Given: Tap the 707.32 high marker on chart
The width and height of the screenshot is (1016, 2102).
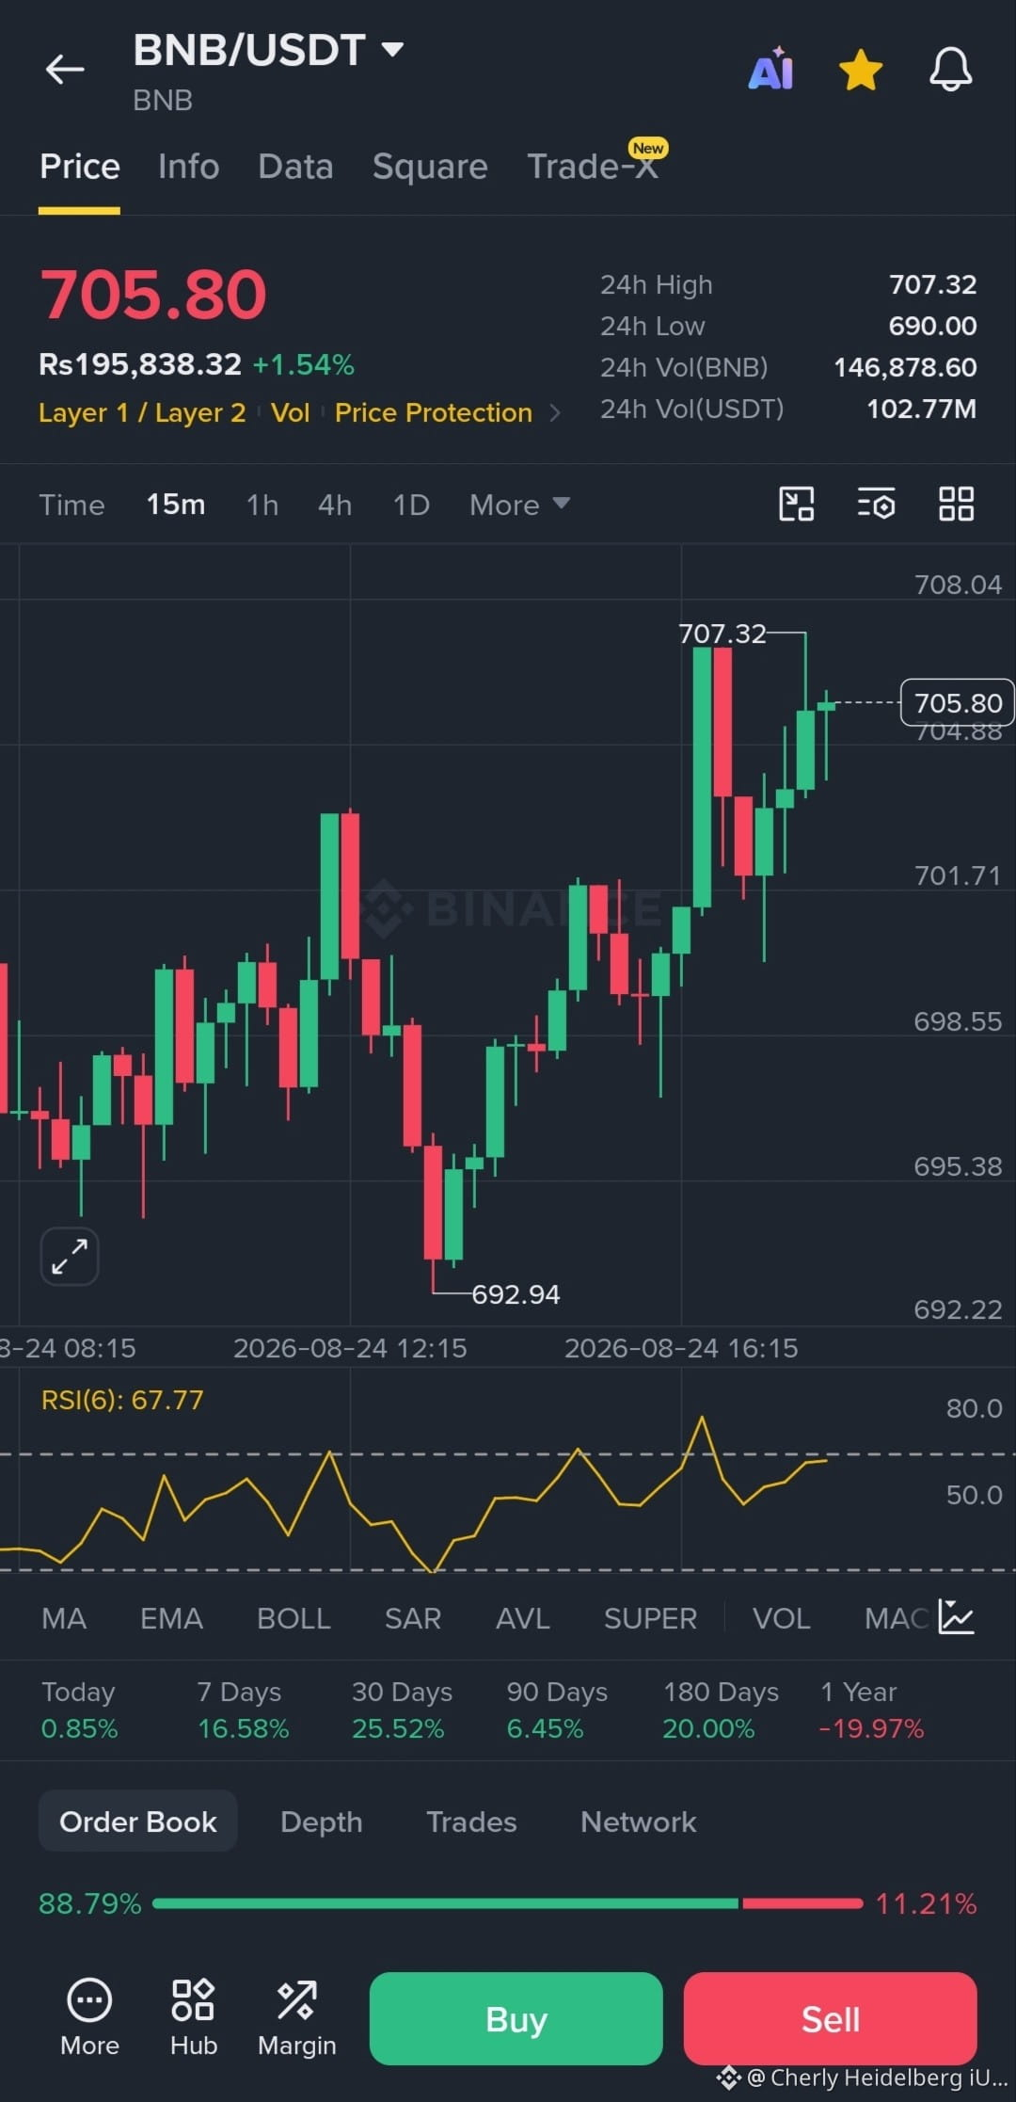Looking at the screenshot, I should click(x=722, y=634).
